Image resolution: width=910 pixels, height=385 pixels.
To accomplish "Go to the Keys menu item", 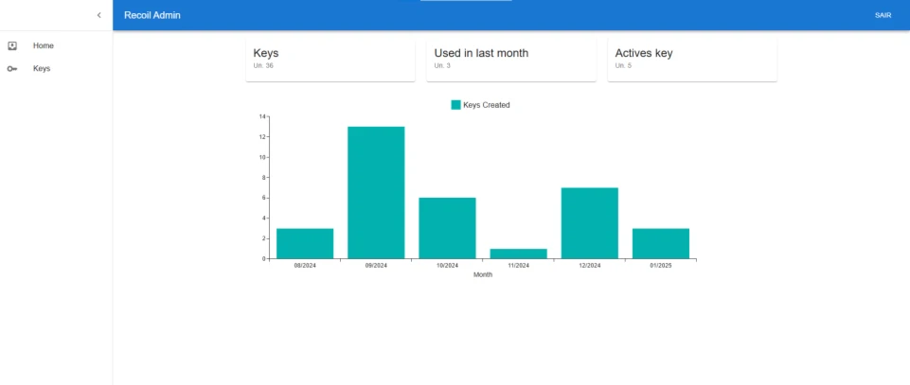I will tap(42, 69).
